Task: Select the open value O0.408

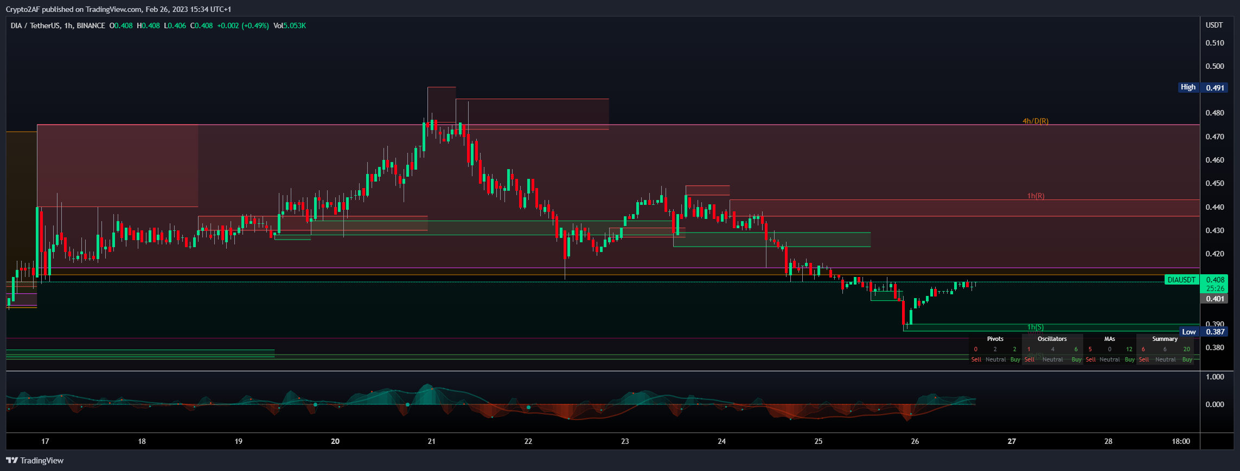Action: [x=121, y=25]
